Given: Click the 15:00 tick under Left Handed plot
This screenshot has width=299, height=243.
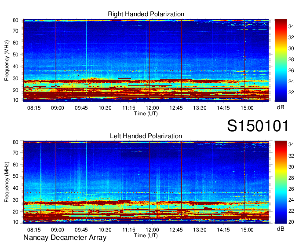Looking at the screenshot, I should coord(247,230).
